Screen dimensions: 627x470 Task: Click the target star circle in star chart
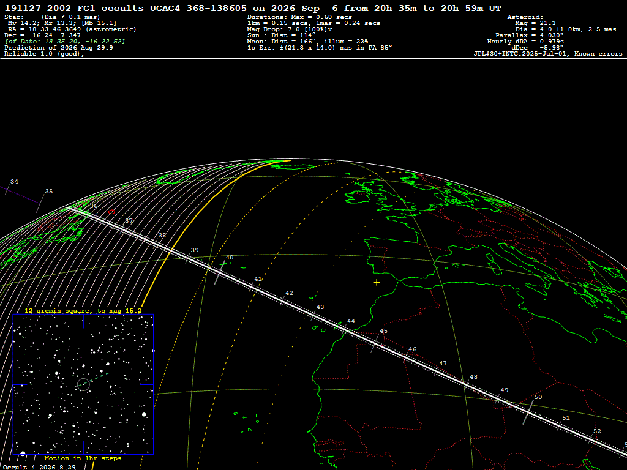[x=83, y=384]
